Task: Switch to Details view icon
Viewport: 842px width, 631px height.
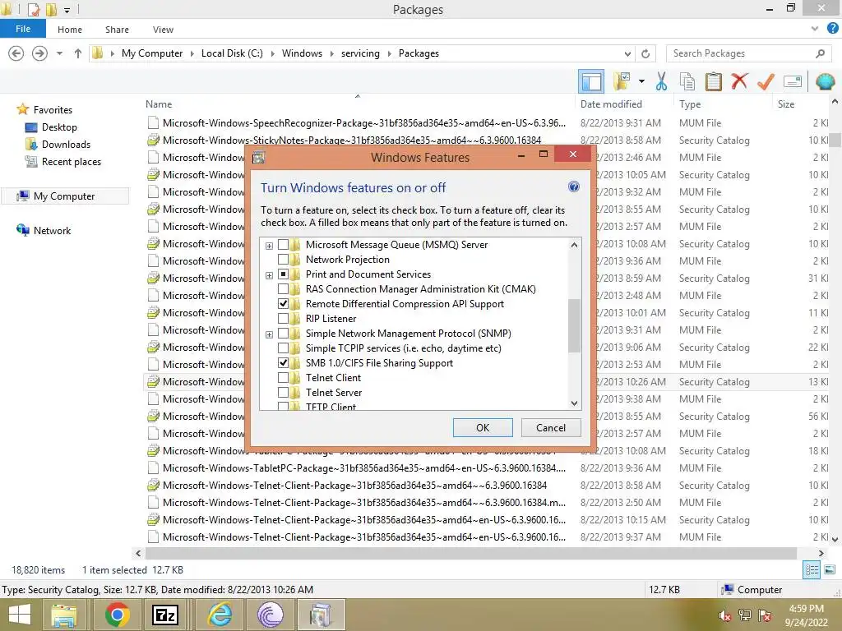Action: click(x=812, y=570)
